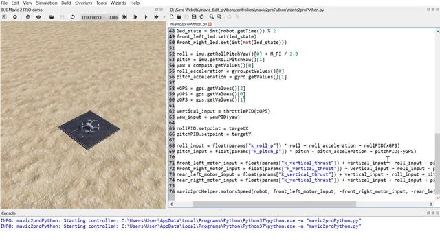Click DJI Mavic 2 PRO demo title
Viewport: 440px width, 247px height.
click(x=22, y=10)
